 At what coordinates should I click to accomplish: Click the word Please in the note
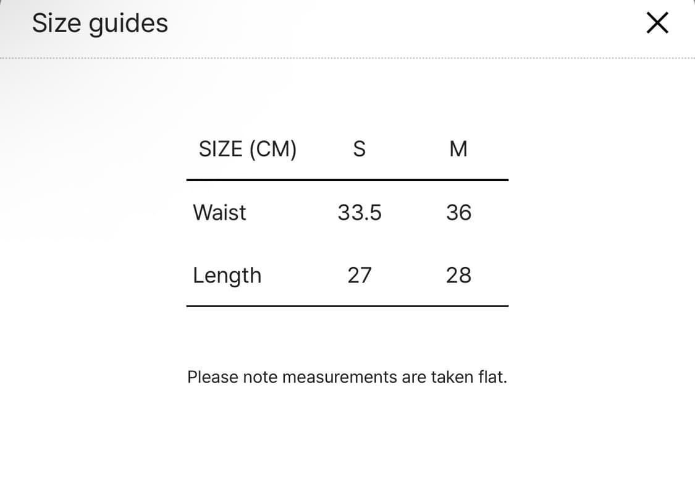pyautogui.click(x=213, y=377)
